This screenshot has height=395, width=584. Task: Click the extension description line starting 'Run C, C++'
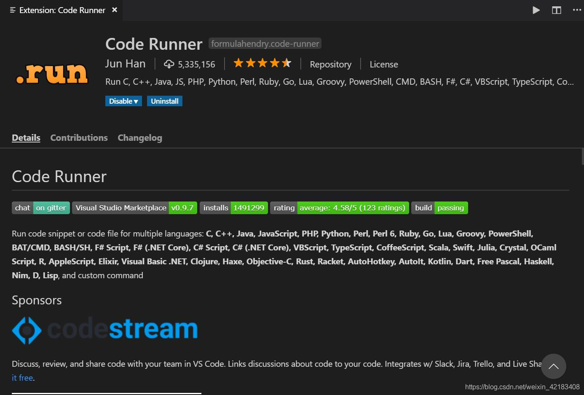click(x=340, y=82)
